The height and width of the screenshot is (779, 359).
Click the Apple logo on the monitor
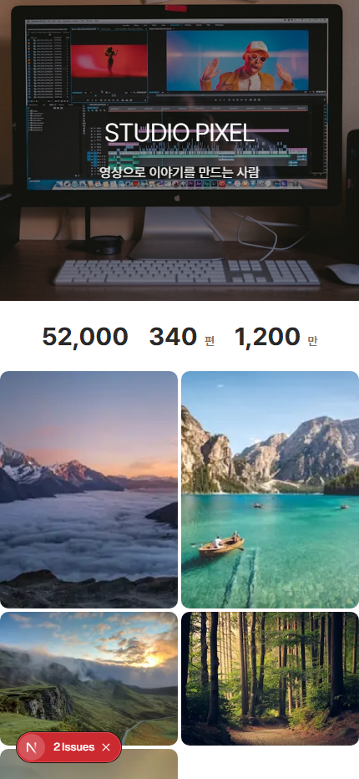177,198
